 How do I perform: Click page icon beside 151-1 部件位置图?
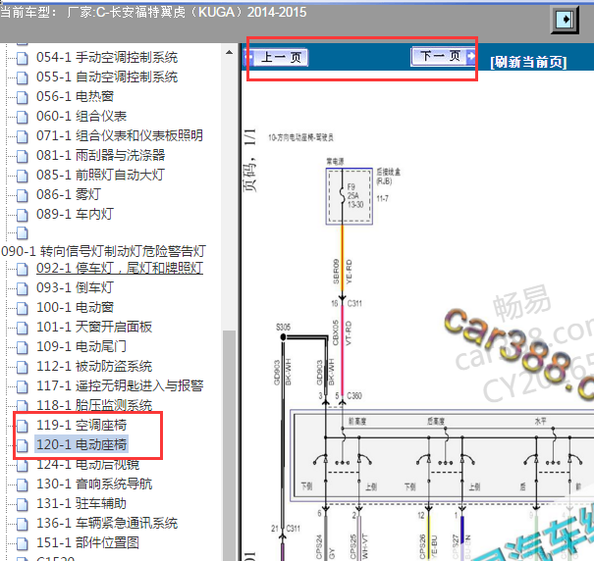click(x=23, y=543)
